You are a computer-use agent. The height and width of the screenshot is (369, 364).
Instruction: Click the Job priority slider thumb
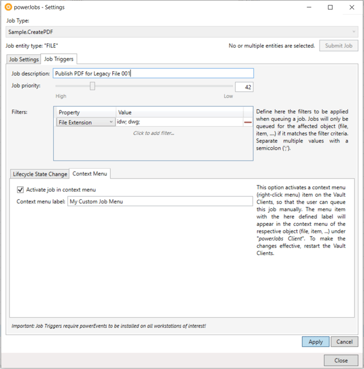[x=92, y=86]
